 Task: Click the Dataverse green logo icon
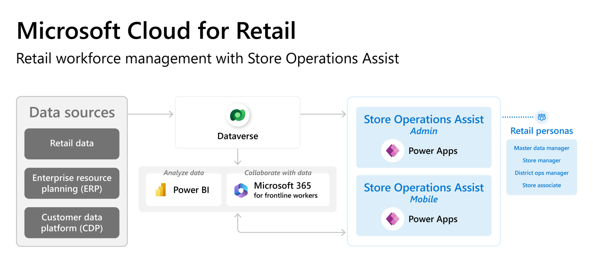tap(238, 115)
